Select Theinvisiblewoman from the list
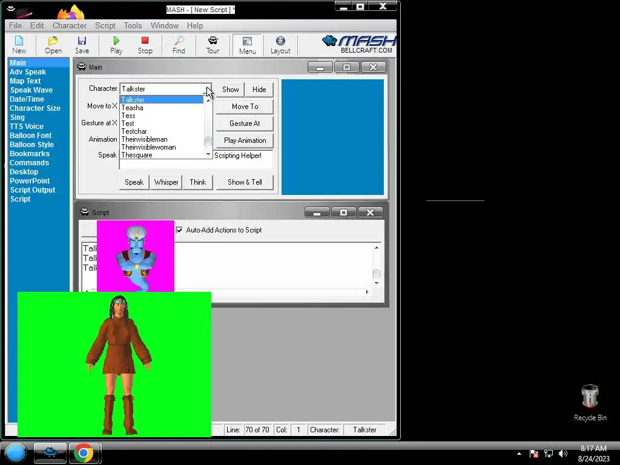 click(162, 147)
